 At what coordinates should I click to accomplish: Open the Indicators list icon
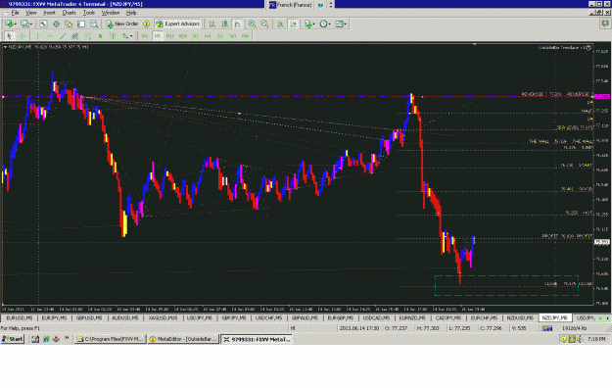click(x=308, y=24)
